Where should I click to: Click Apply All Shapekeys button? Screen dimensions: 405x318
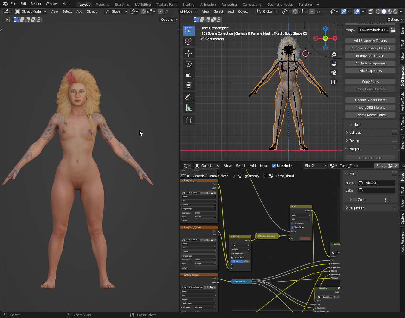370,63
